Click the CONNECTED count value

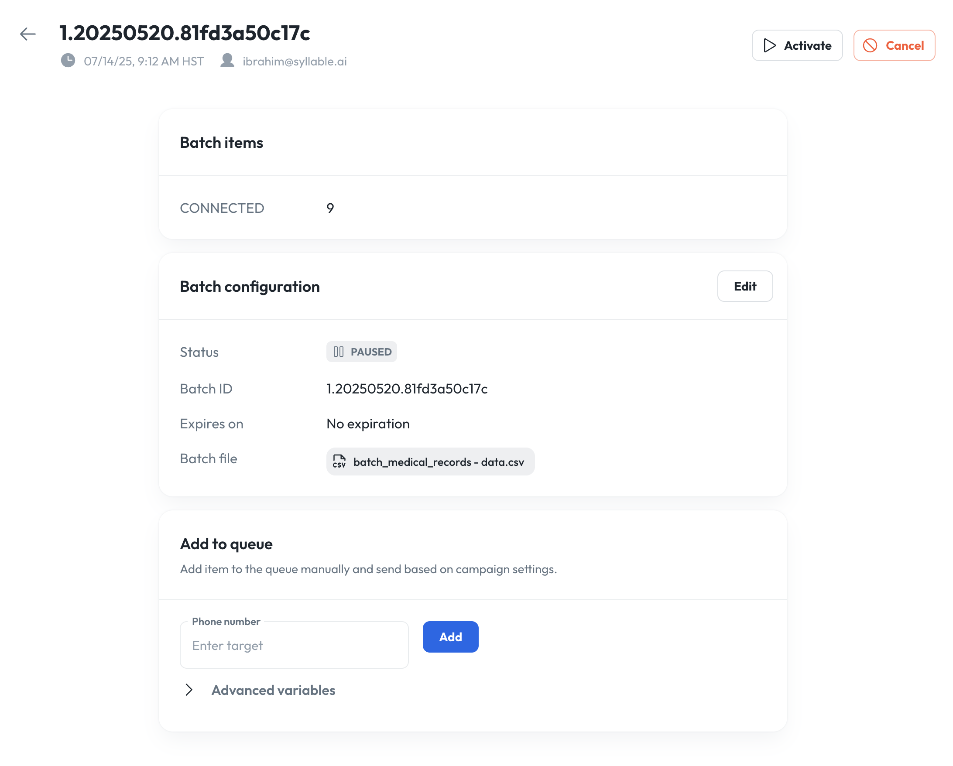pyautogui.click(x=330, y=208)
